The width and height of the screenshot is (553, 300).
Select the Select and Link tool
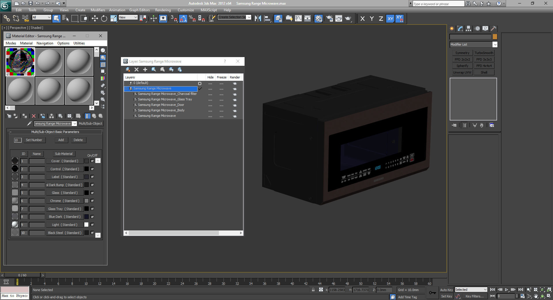click(6, 18)
